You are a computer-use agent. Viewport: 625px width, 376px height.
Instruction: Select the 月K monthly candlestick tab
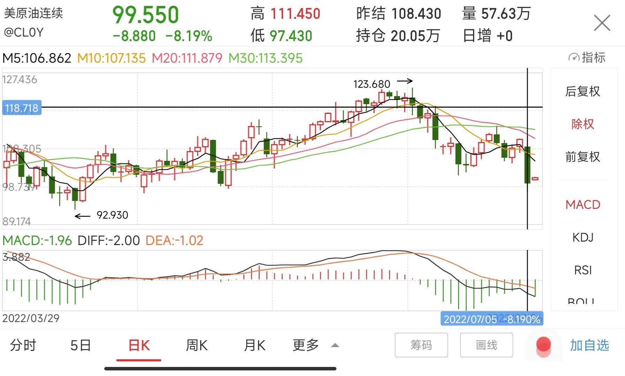[254, 345]
